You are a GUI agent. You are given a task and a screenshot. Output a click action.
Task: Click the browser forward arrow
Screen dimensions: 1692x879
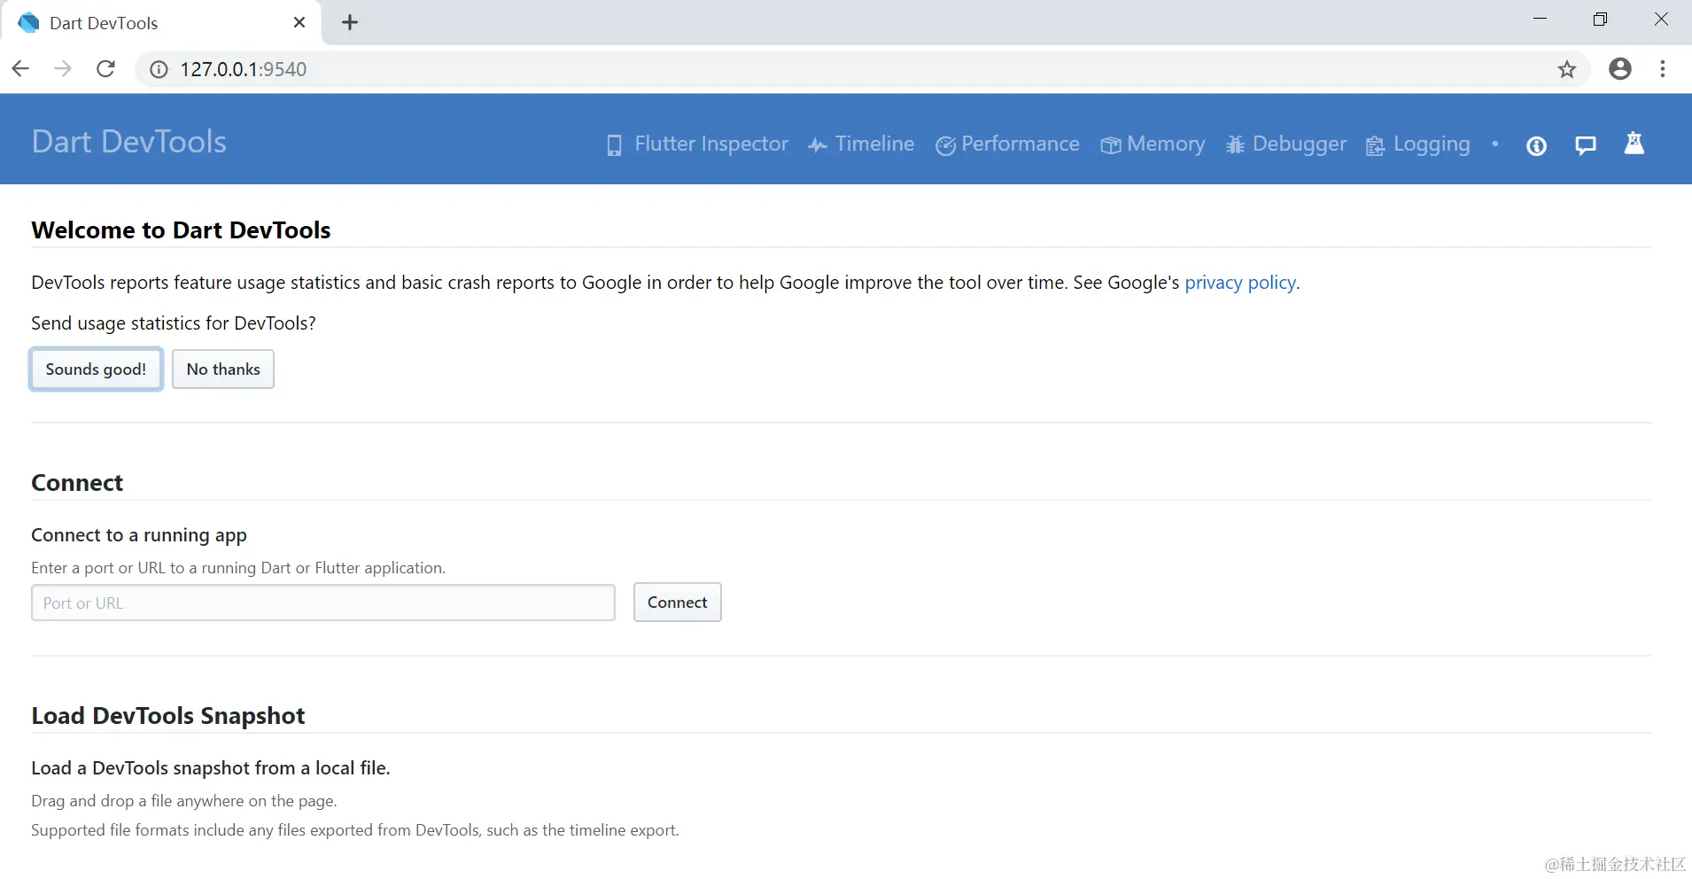[x=62, y=69]
